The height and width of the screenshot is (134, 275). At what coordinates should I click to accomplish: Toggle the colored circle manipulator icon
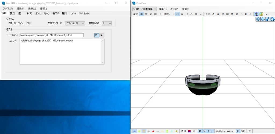click(x=256, y=14)
